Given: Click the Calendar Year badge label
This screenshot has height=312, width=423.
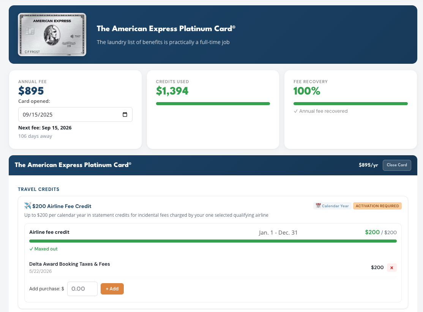Looking at the screenshot, I should 335,206.
